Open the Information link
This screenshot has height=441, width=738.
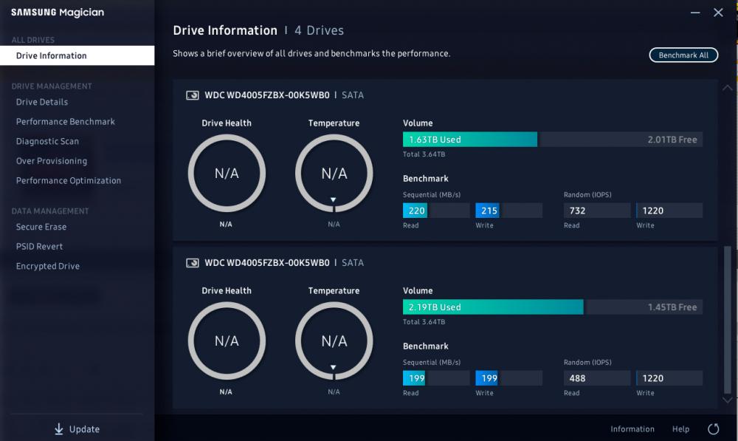(x=632, y=428)
